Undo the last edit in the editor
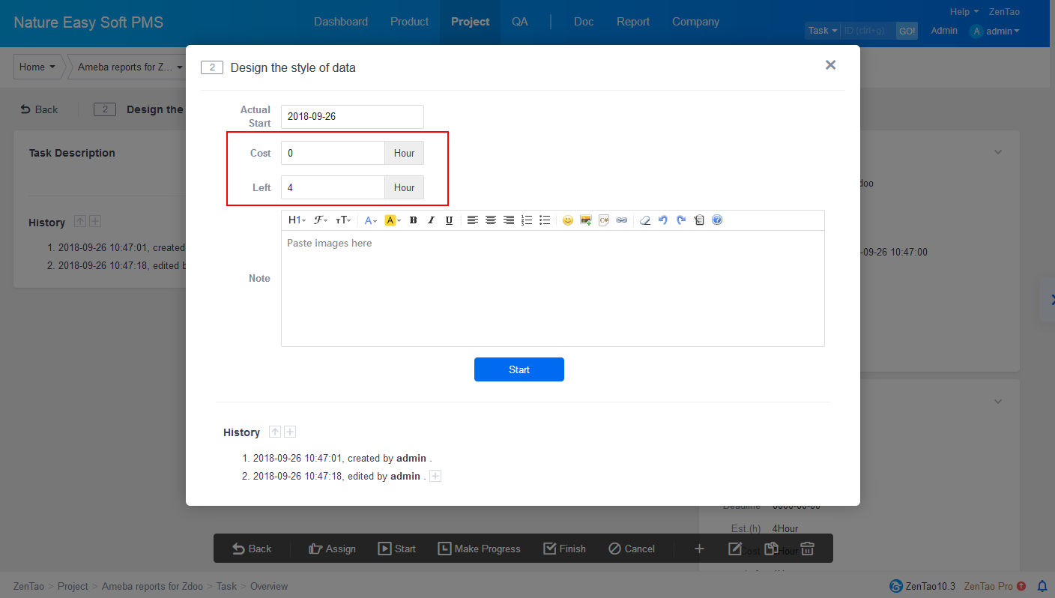 click(663, 220)
